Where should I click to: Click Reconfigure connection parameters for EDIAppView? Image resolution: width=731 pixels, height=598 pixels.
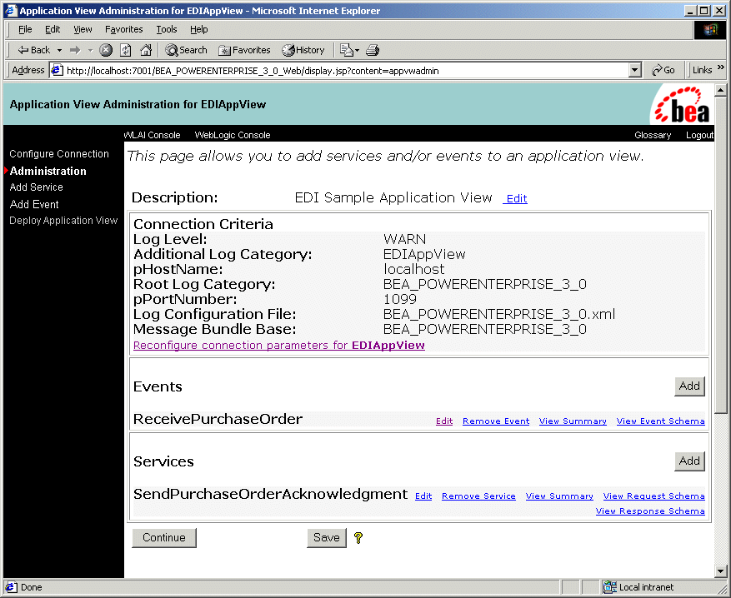click(278, 345)
